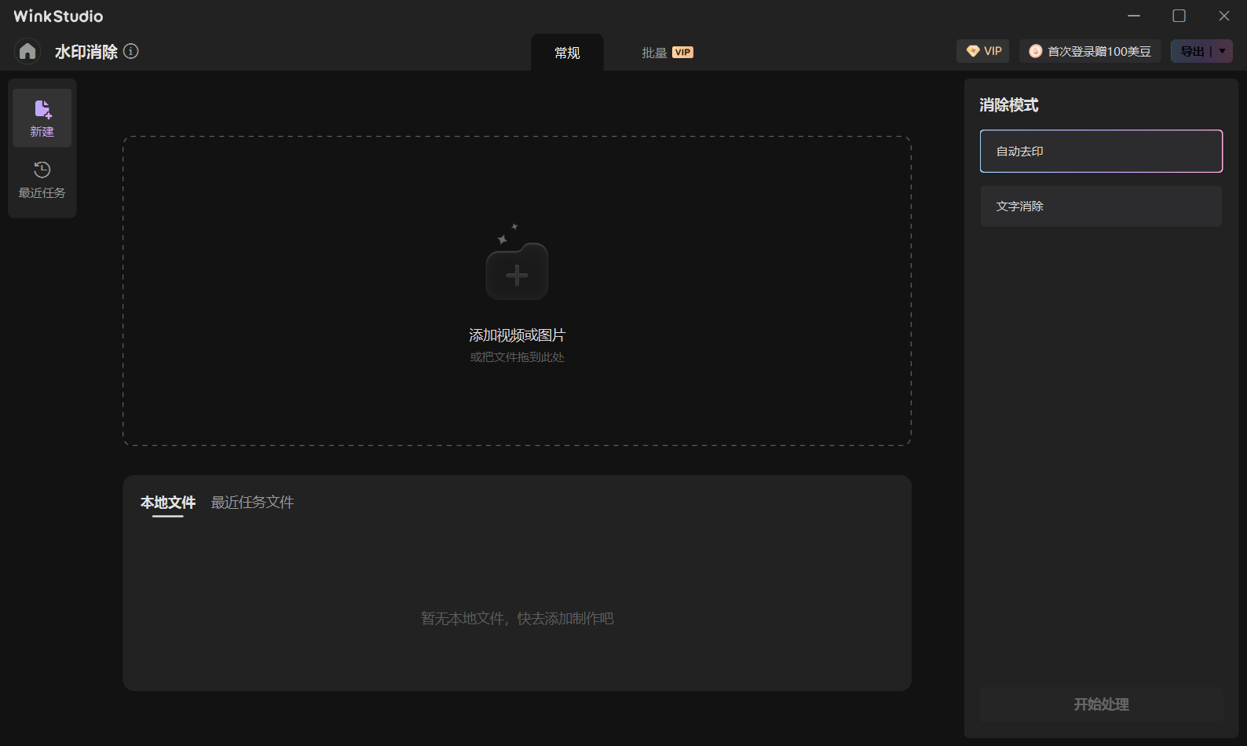1247x746 pixels.
Task: Click the add folder plus icon
Action: (517, 272)
